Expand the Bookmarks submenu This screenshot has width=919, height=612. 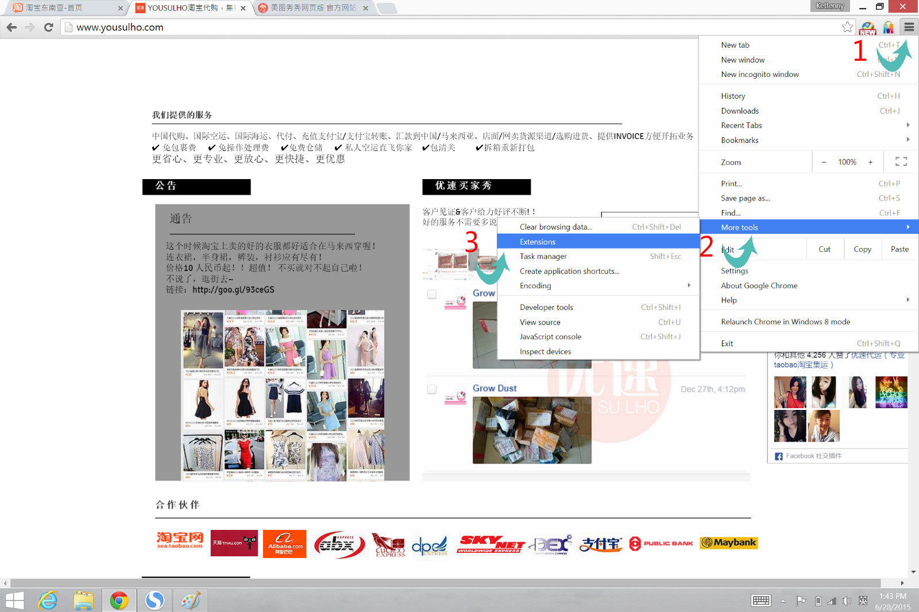click(809, 140)
